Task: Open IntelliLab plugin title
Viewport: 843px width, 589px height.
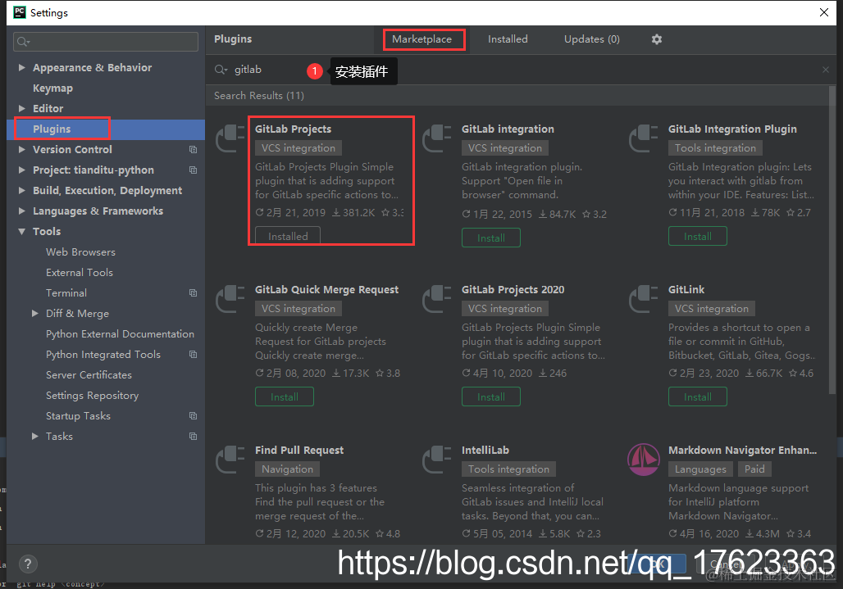Action: click(485, 450)
